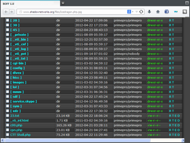Image resolution: width=190 pixels, height=143 pixels.
Task: Open the [ mmm ] directory link
Action: 17,92
